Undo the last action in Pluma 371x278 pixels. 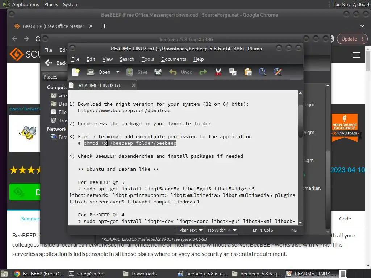tap(181, 72)
